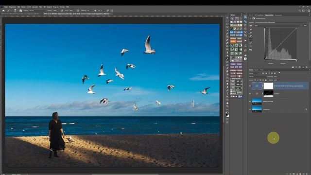
Task: Hide the third image layer eye
Action: [250, 102]
